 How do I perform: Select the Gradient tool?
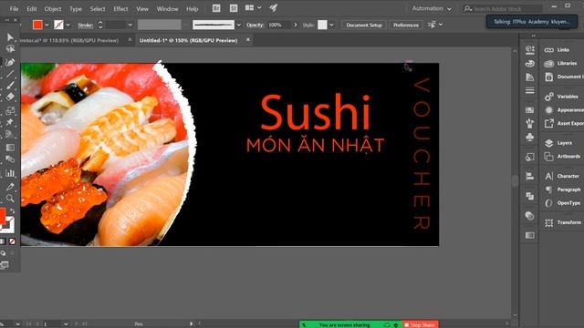pyautogui.click(x=10, y=148)
